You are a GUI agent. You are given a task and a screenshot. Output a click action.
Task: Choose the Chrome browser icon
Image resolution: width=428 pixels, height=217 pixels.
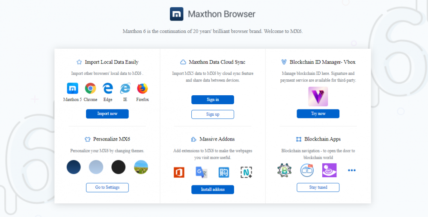point(90,88)
